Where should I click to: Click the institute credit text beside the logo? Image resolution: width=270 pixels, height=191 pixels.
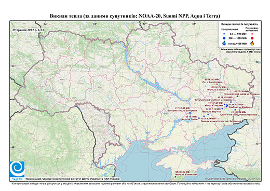pos(72,179)
